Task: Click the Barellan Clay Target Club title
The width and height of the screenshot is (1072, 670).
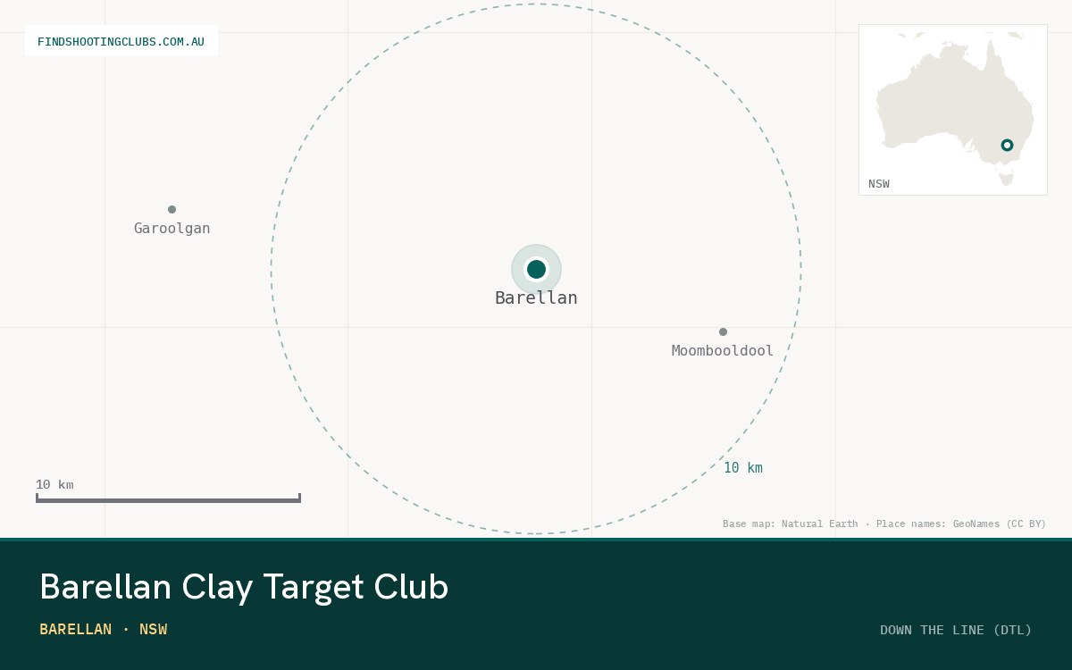Action: click(x=244, y=587)
